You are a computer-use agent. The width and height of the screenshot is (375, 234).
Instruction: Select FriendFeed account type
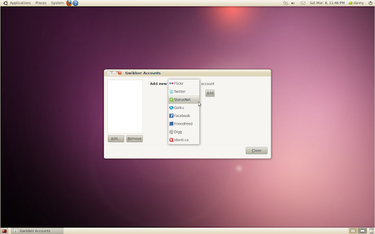pos(183,123)
